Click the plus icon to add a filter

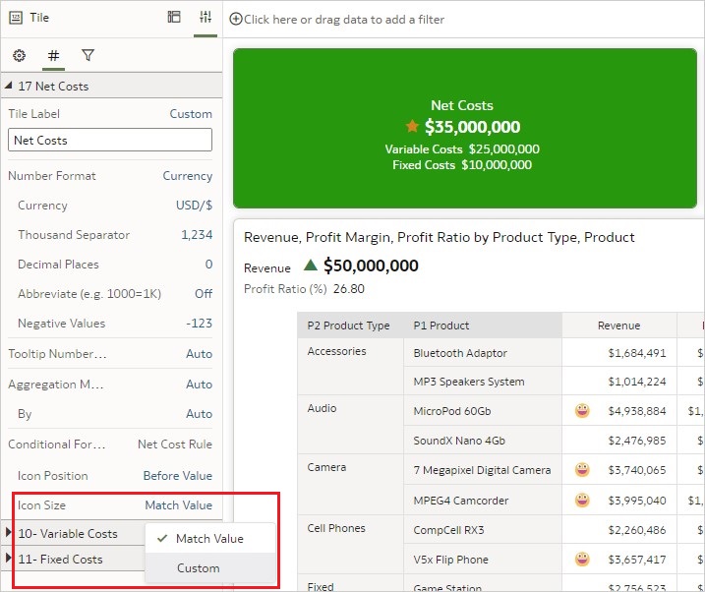pyautogui.click(x=236, y=19)
